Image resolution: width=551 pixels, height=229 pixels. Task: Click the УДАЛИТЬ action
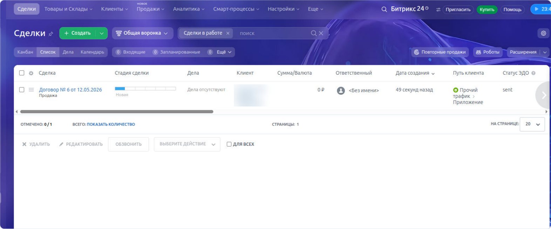pyautogui.click(x=36, y=144)
